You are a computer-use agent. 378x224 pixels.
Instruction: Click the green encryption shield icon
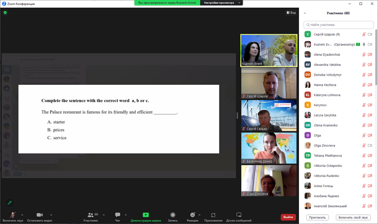(x=5, y=13)
